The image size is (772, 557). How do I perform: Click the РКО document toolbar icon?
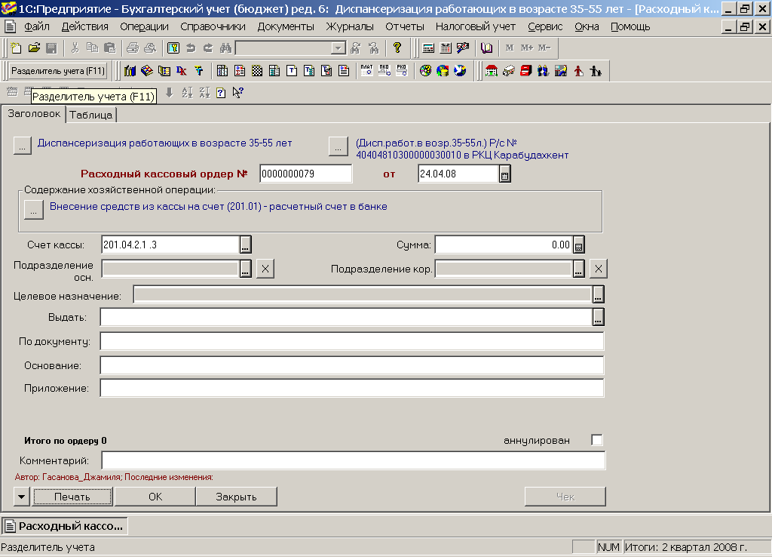point(402,71)
